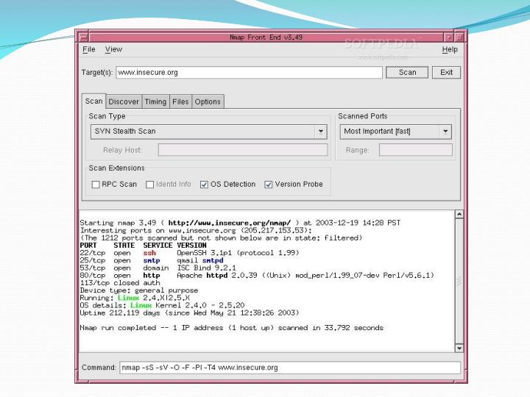Open the File menu
This screenshot has width=530, height=397.
tap(89, 49)
